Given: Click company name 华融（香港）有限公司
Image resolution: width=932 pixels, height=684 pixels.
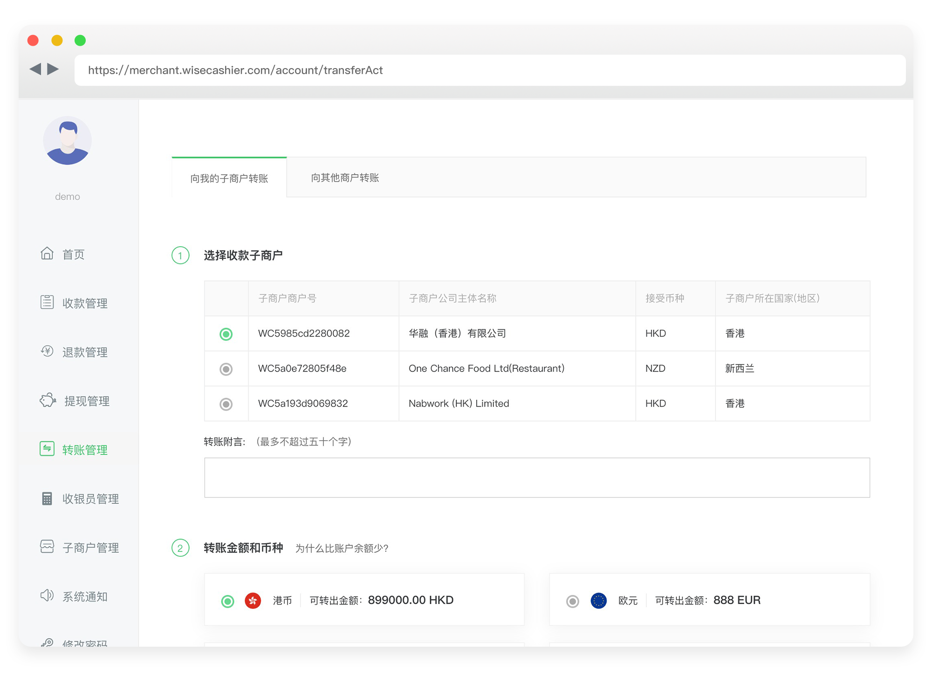Looking at the screenshot, I should [x=457, y=333].
